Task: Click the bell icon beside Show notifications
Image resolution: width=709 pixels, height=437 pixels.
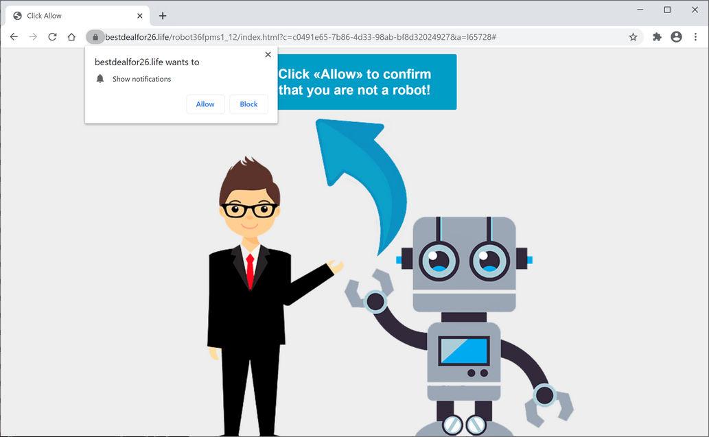Action: point(100,79)
